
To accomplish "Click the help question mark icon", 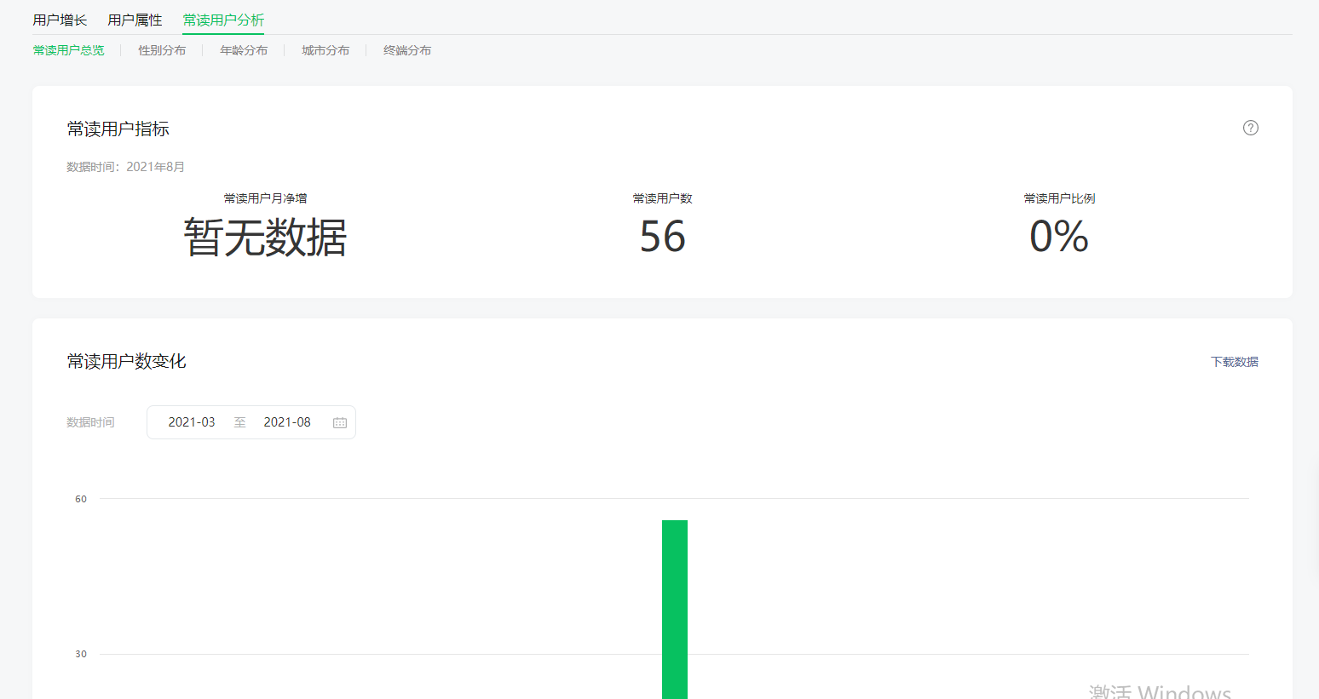I will 1250,128.
